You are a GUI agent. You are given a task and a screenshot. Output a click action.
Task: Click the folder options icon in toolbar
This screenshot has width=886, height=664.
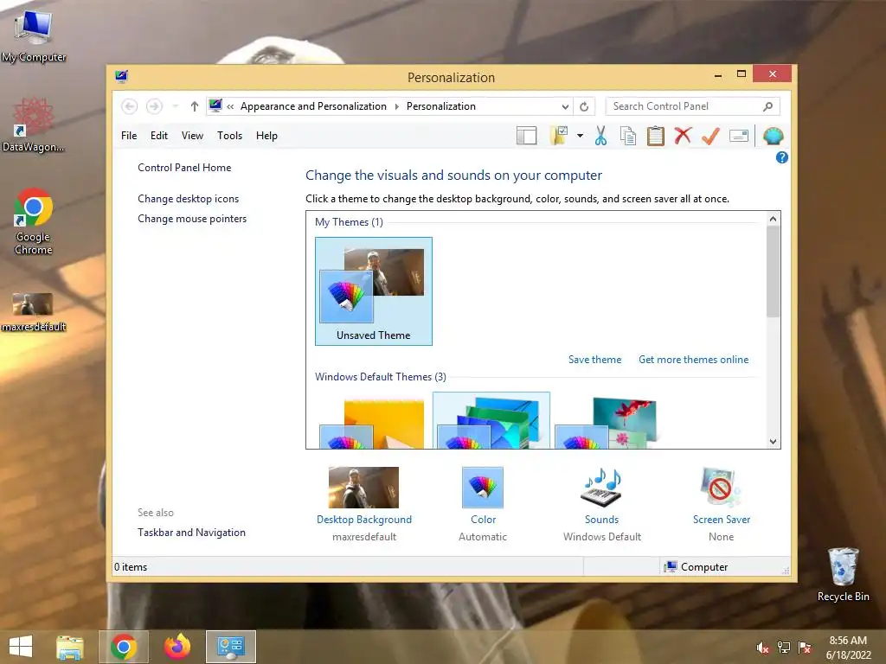(559, 136)
